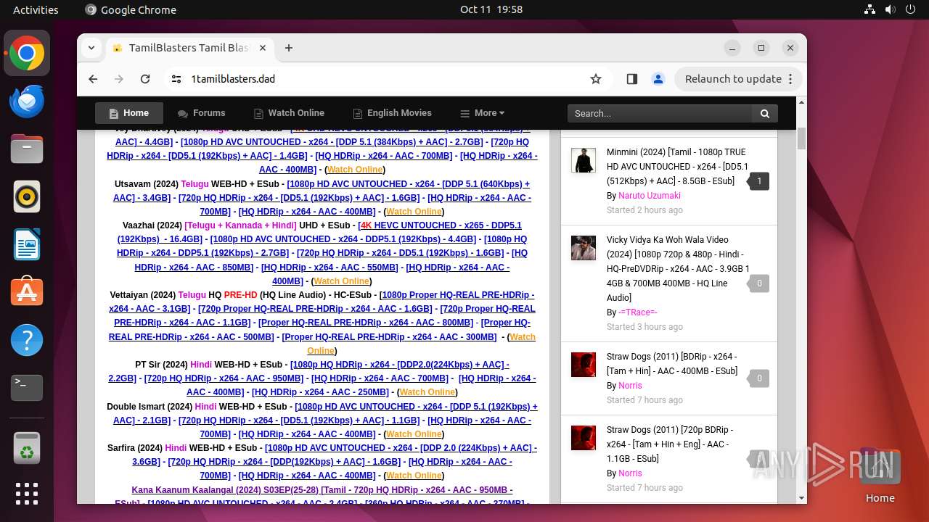Open volume control in top bar
Screen dimensions: 929x522
(x=890, y=9)
